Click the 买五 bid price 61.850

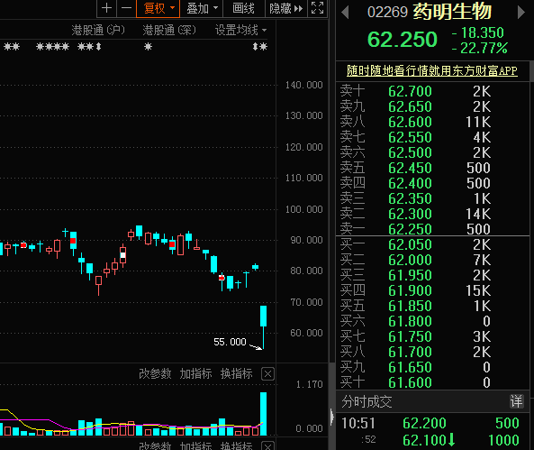(410, 306)
